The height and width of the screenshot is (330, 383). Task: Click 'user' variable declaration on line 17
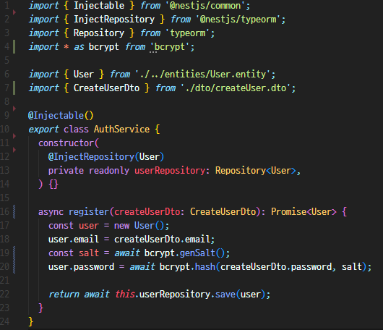click(x=89, y=225)
